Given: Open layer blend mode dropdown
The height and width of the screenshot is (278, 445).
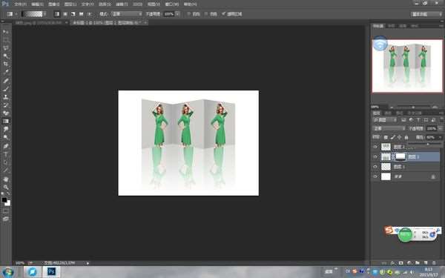Looking at the screenshot, I should point(389,128).
